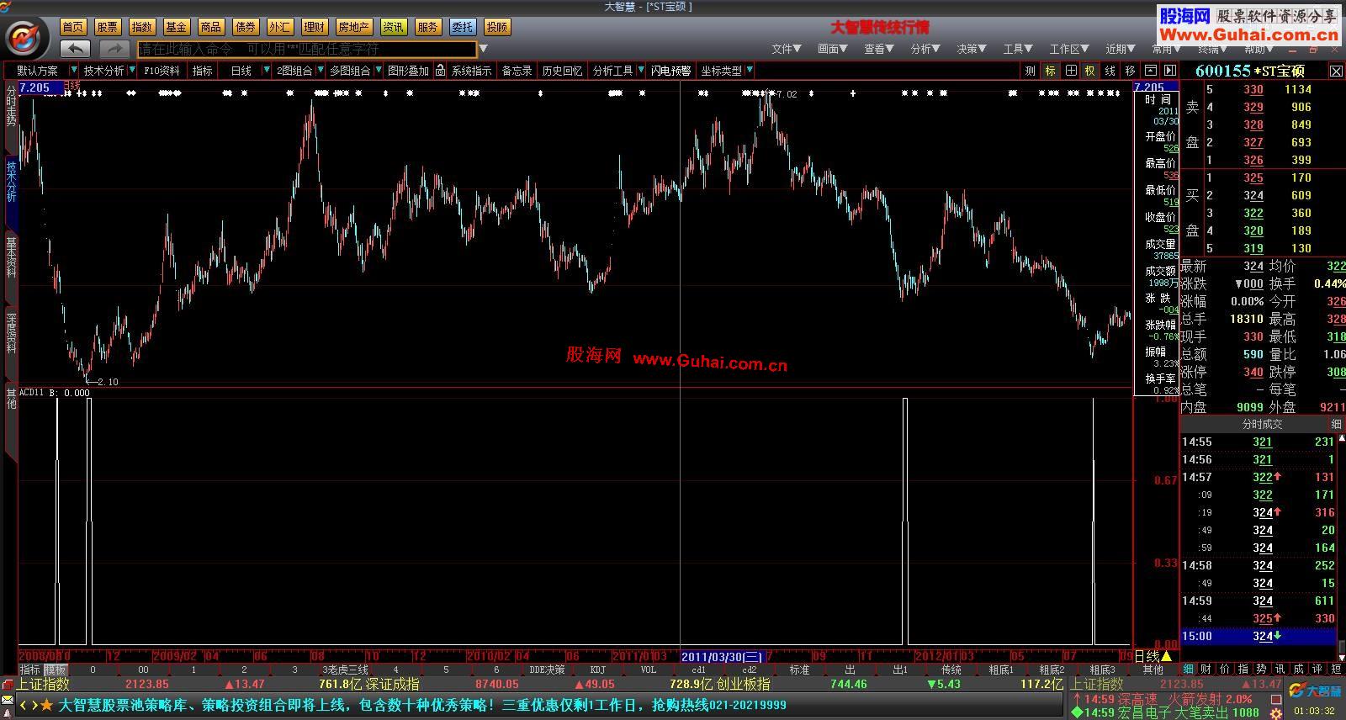Click the 首页 home button
This screenshot has height=720, width=1346.
73,27
